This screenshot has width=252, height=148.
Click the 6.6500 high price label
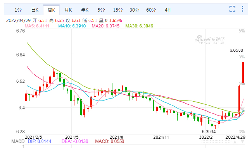[x=236, y=50]
